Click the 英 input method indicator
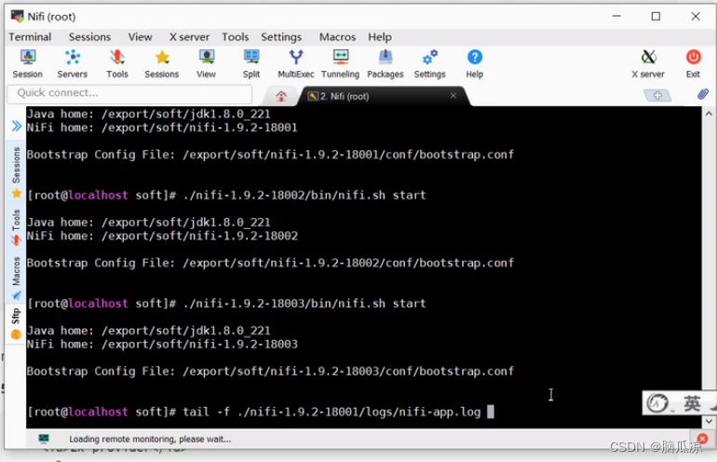 (x=692, y=403)
